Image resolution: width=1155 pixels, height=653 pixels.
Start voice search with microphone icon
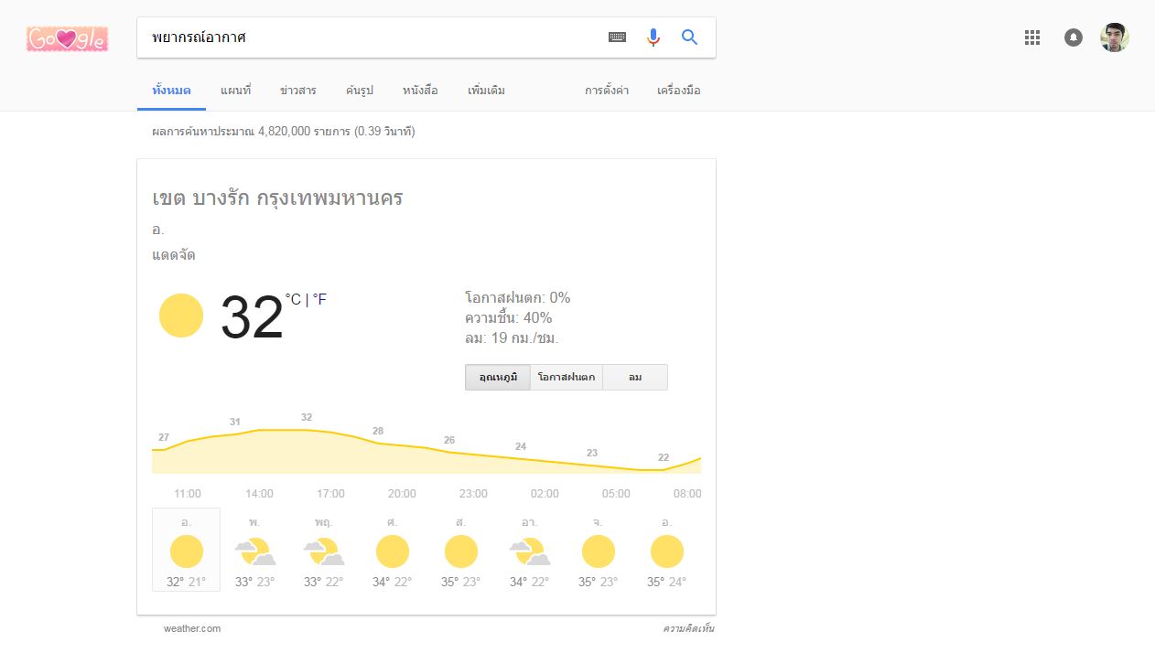point(653,37)
